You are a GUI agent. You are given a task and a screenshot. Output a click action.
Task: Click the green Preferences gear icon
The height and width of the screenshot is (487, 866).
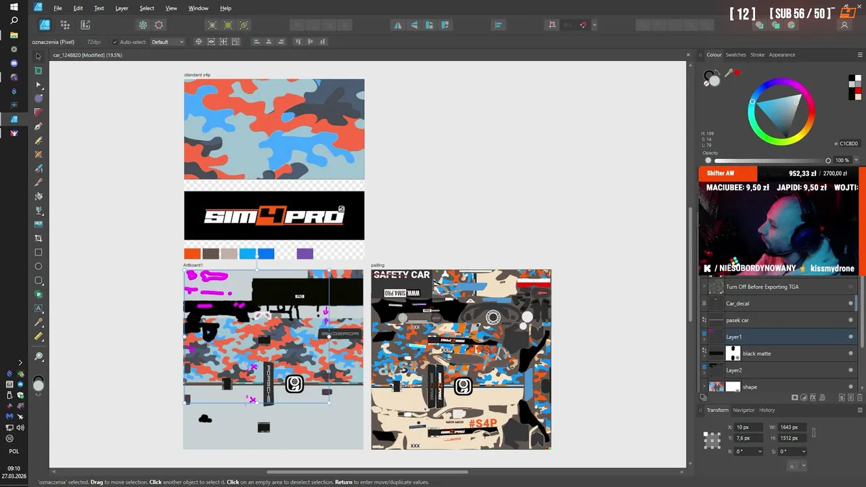click(x=143, y=25)
